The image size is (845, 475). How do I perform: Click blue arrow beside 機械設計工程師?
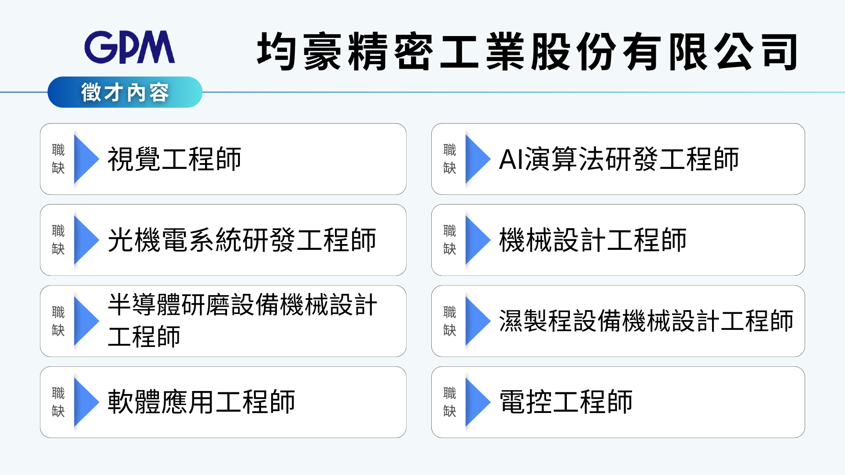click(x=476, y=240)
